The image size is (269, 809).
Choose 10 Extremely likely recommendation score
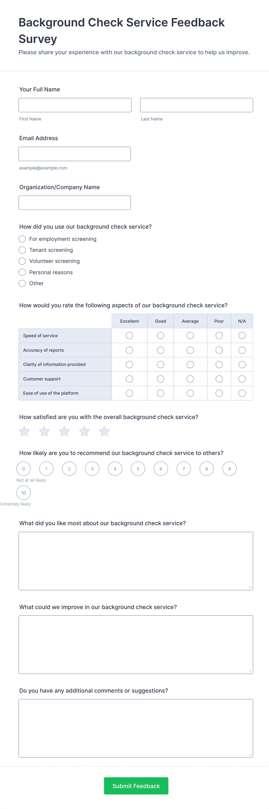click(x=23, y=493)
